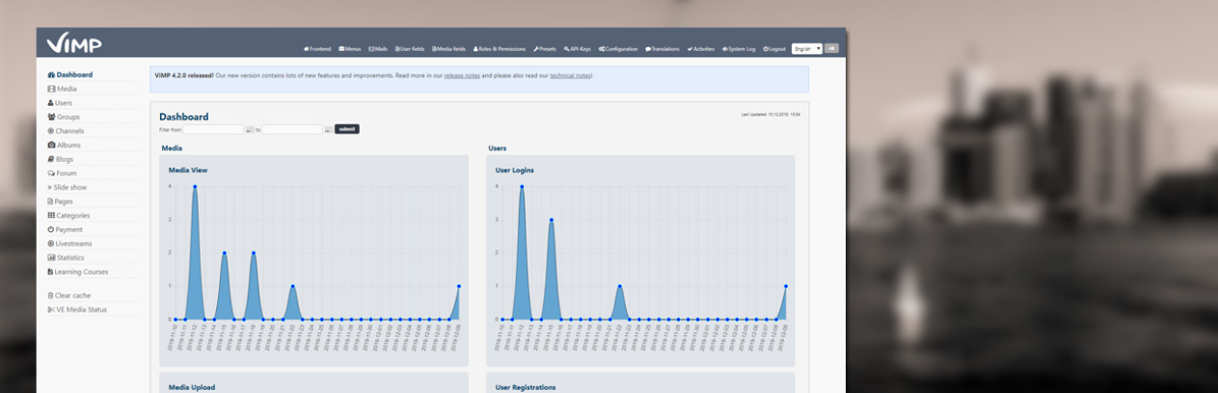The width and height of the screenshot is (1218, 393).
Task: Click the Filter from date input field
Action: tap(213, 129)
